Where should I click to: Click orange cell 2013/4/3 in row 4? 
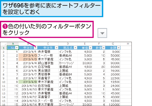click(28, 59)
